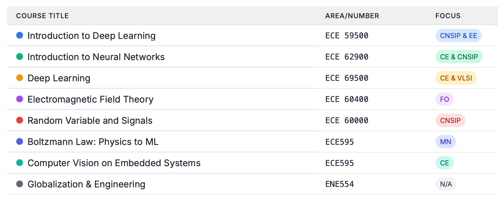Click the gray dot beside Globalization & Engineering

[x=20, y=184]
